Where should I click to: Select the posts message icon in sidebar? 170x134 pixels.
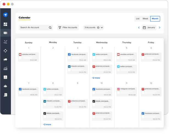pos(5,33)
